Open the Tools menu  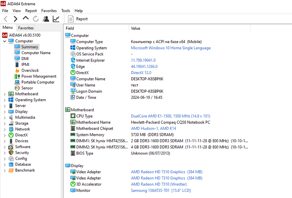pyautogui.click(x=66, y=11)
